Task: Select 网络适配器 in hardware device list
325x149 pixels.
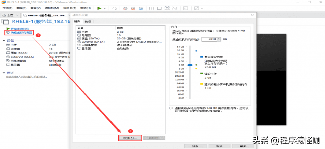Action: pos(90,45)
